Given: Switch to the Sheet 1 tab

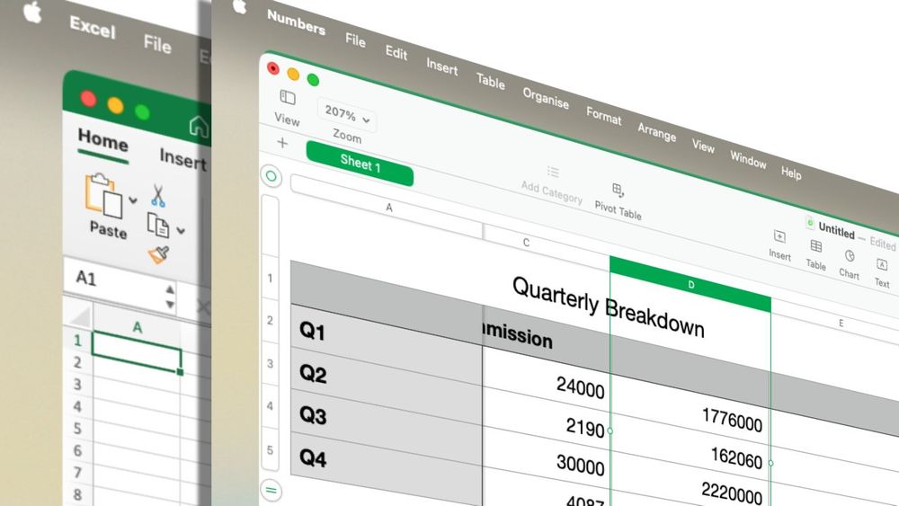Looking at the screenshot, I should [x=360, y=164].
